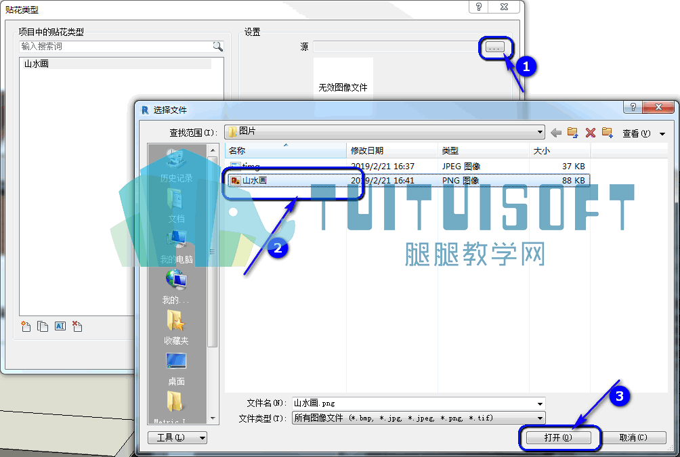
Task: Click the red X delete icon
Action: 590,133
